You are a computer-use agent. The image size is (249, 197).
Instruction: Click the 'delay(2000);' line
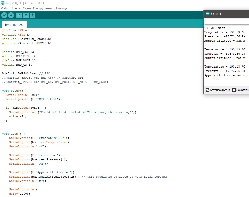point(19,194)
